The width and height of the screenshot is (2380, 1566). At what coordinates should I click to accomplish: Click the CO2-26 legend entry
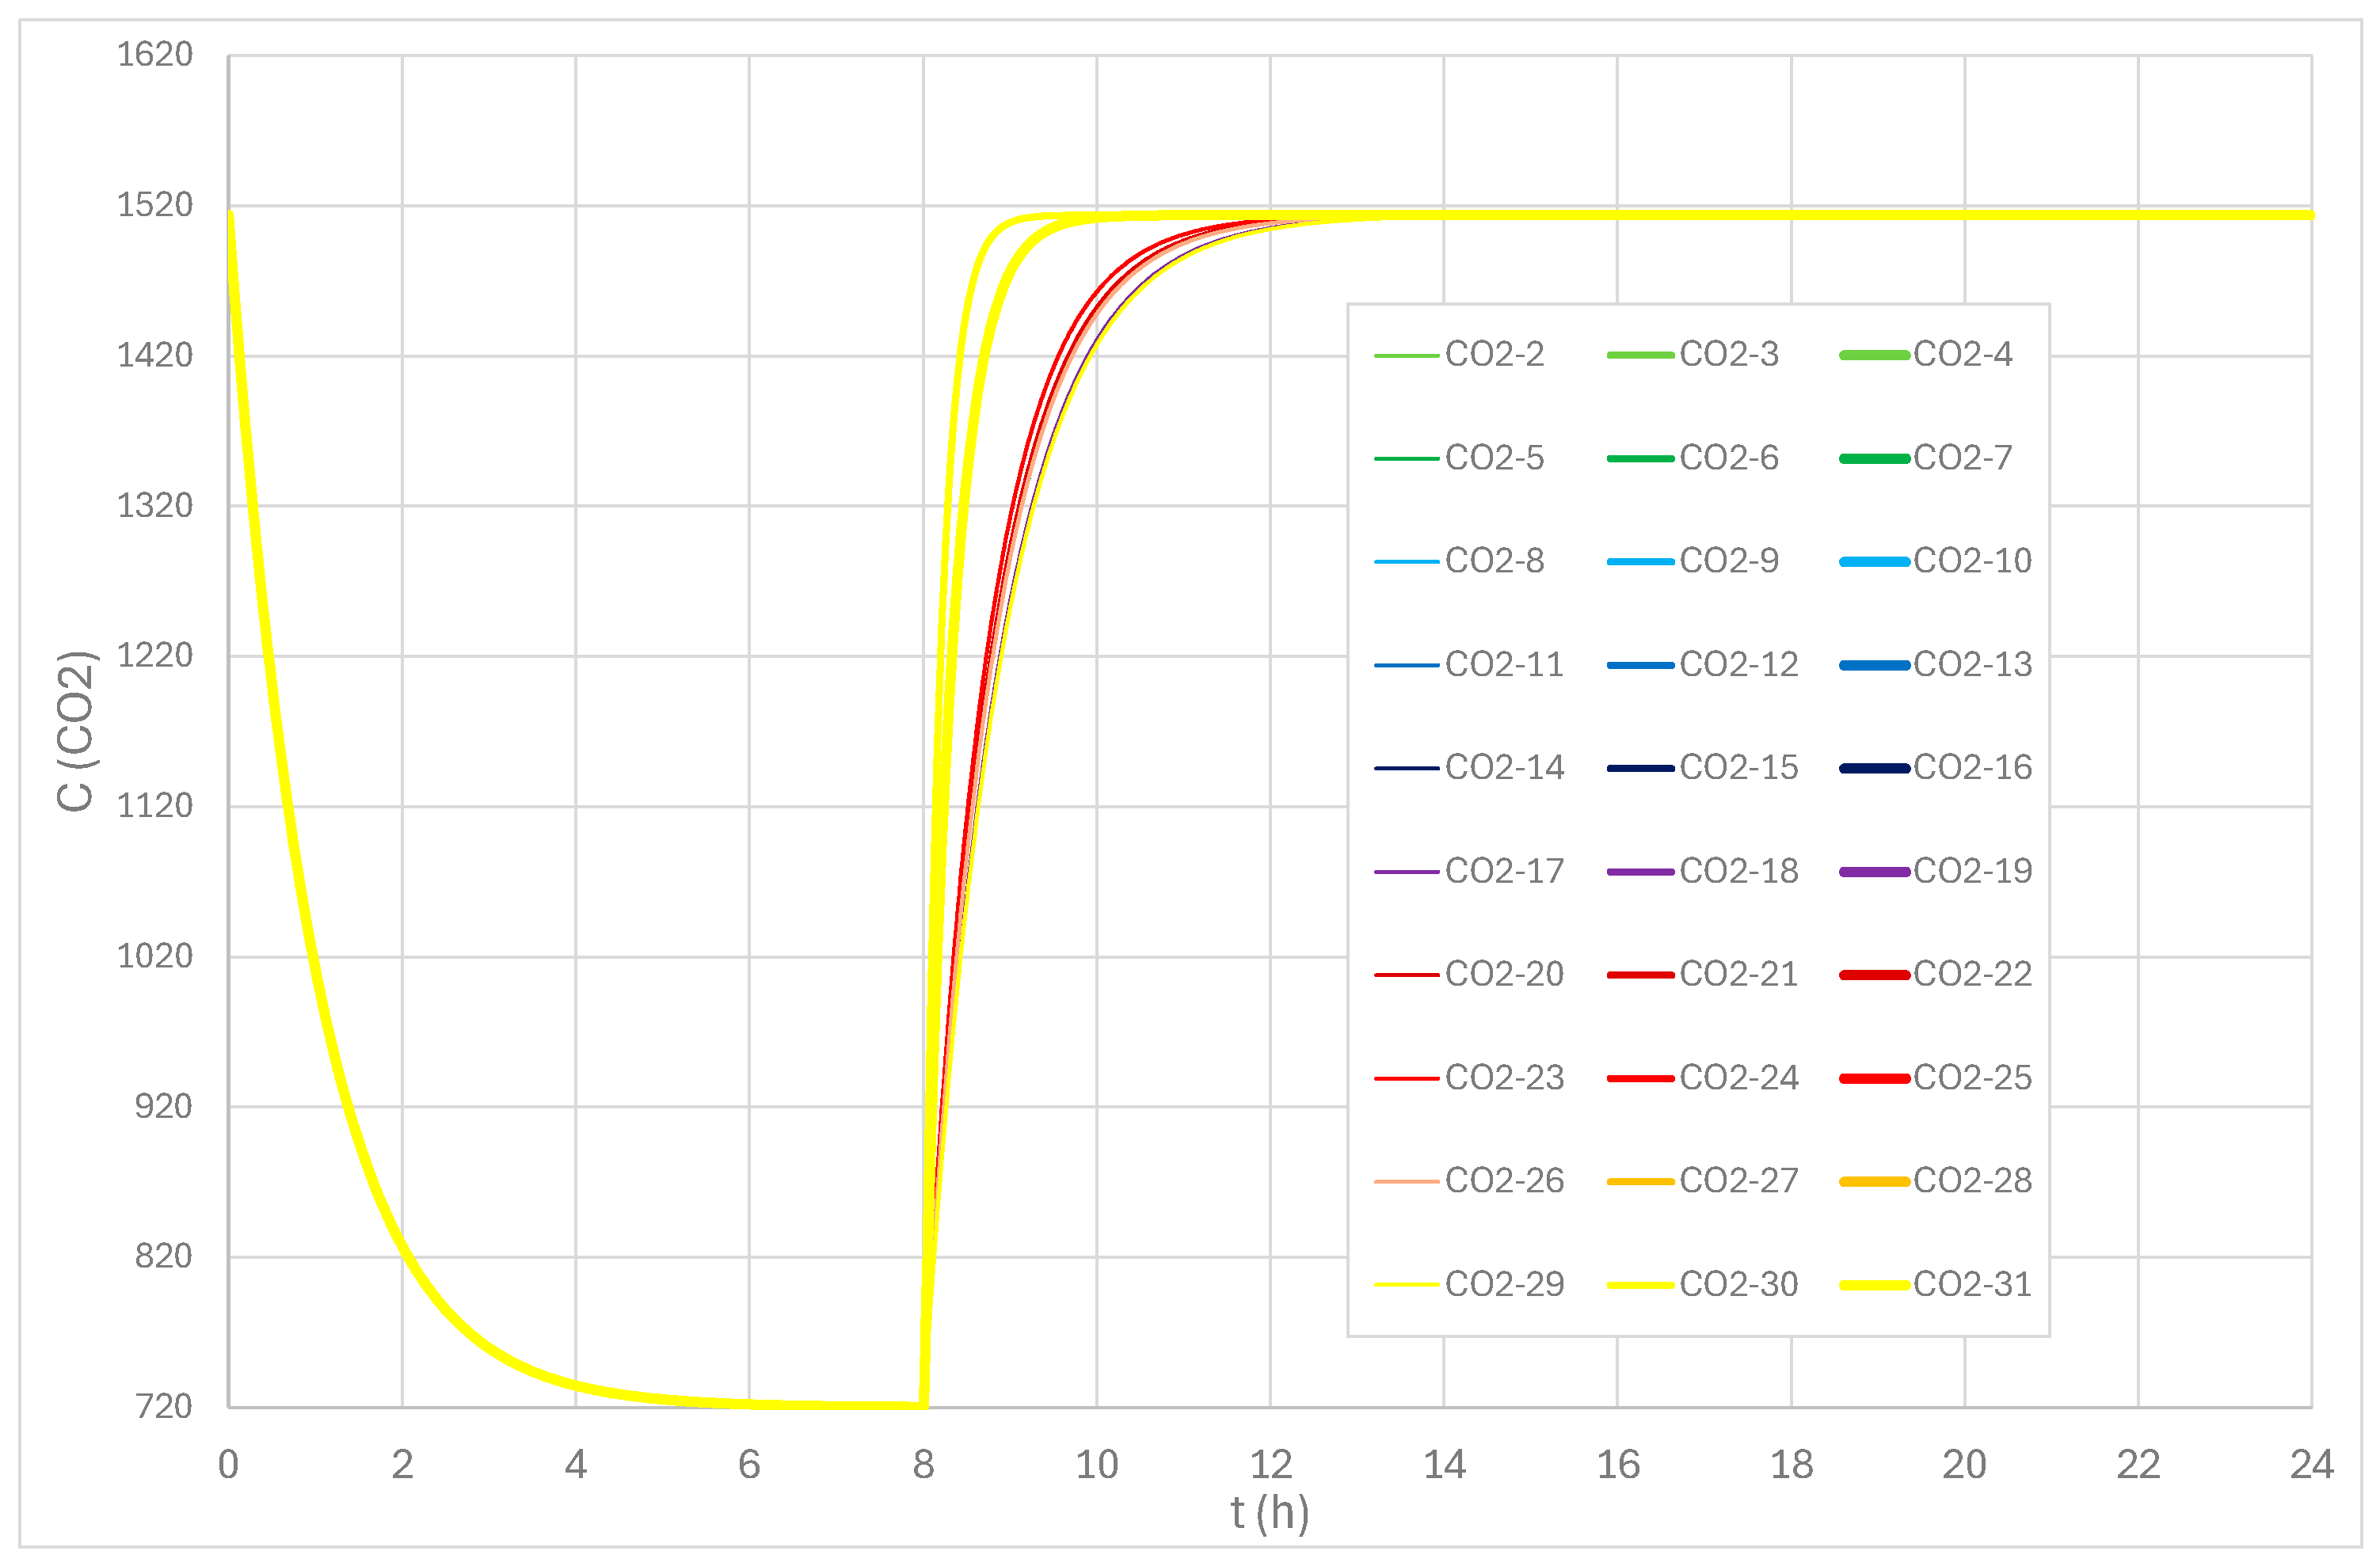1469,1181
